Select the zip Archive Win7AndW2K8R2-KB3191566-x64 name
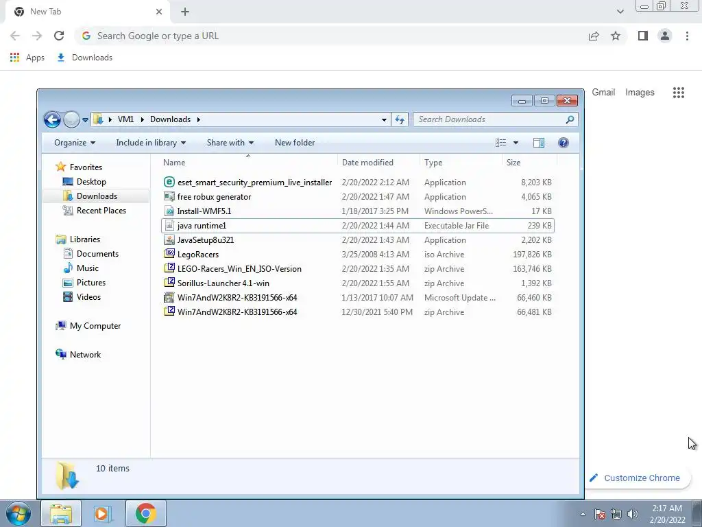Viewport: 702px width, 527px height. [x=237, y=312]
